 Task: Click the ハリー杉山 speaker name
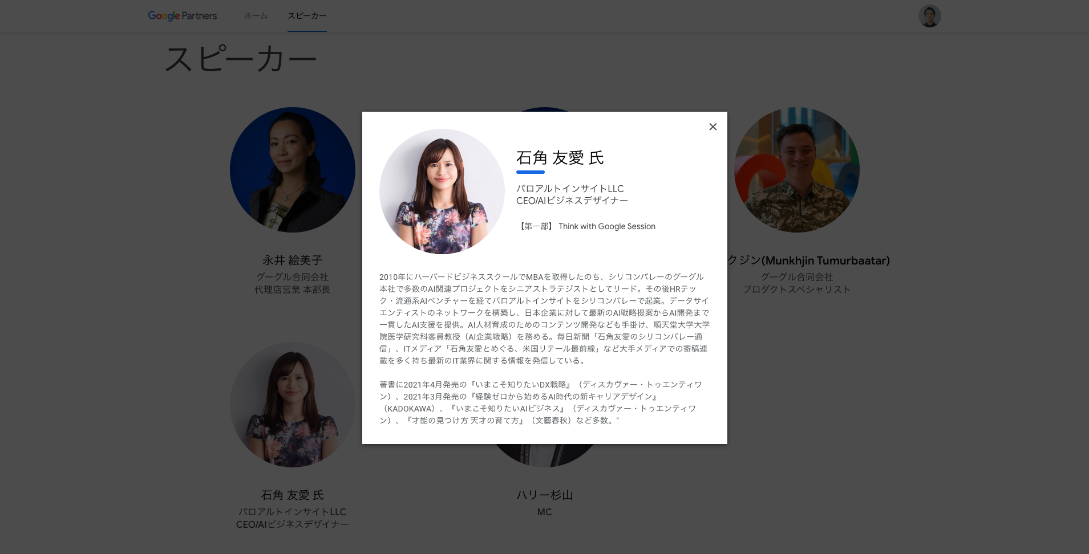tap(545, 495)
